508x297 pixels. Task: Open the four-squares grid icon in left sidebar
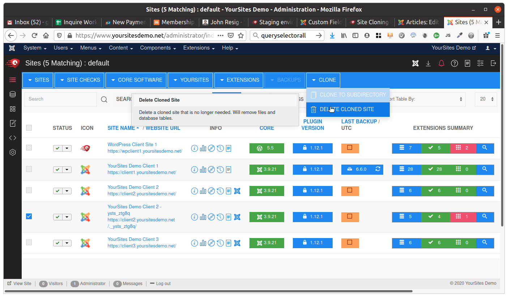pyautogui.click(x=13, y=109)
